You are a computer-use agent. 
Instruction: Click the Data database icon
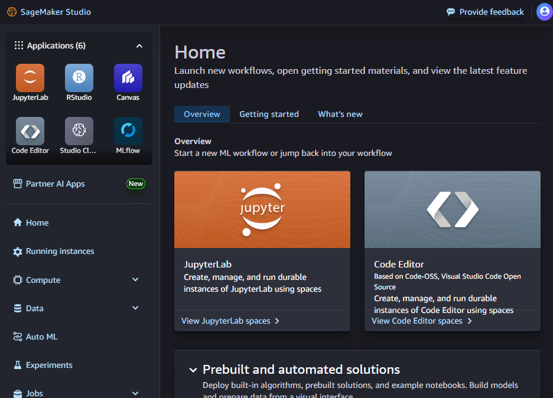pyautogui.click(x=18, y=308)
